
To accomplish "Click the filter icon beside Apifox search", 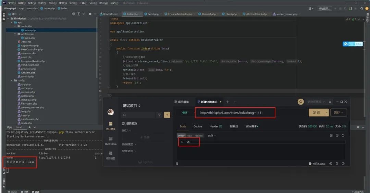I will 159,115.
